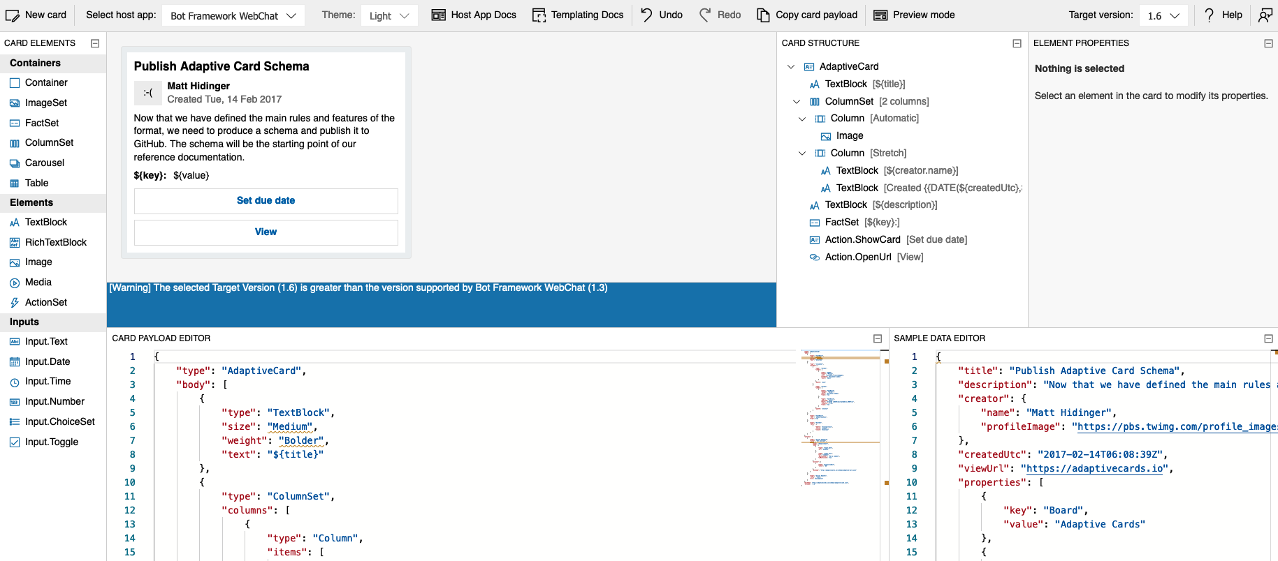Screen dimensions: 1278x561
Task: Click the feedback person icon in the toolbar
Action: (x=1265, y=15)
